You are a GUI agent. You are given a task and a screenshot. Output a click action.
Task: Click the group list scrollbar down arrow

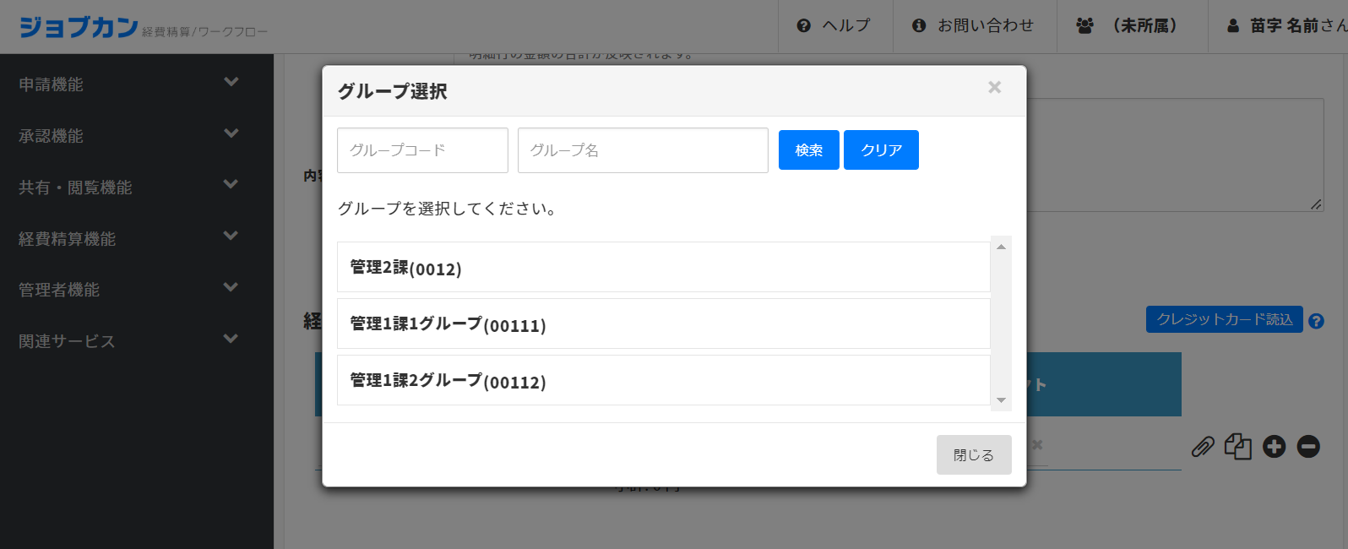[1001, 400]
